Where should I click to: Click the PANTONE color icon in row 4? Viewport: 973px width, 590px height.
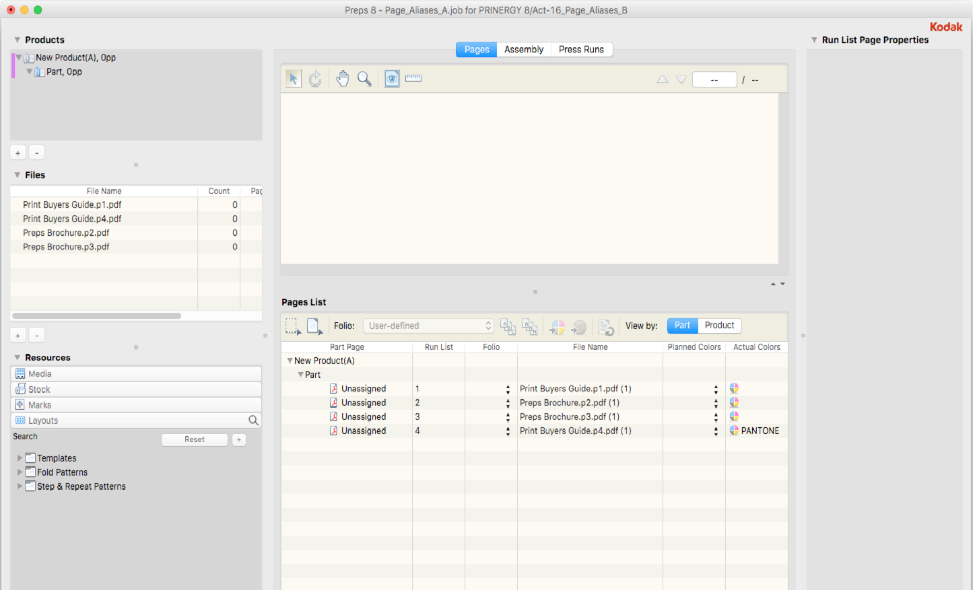[x=734, y=431]
